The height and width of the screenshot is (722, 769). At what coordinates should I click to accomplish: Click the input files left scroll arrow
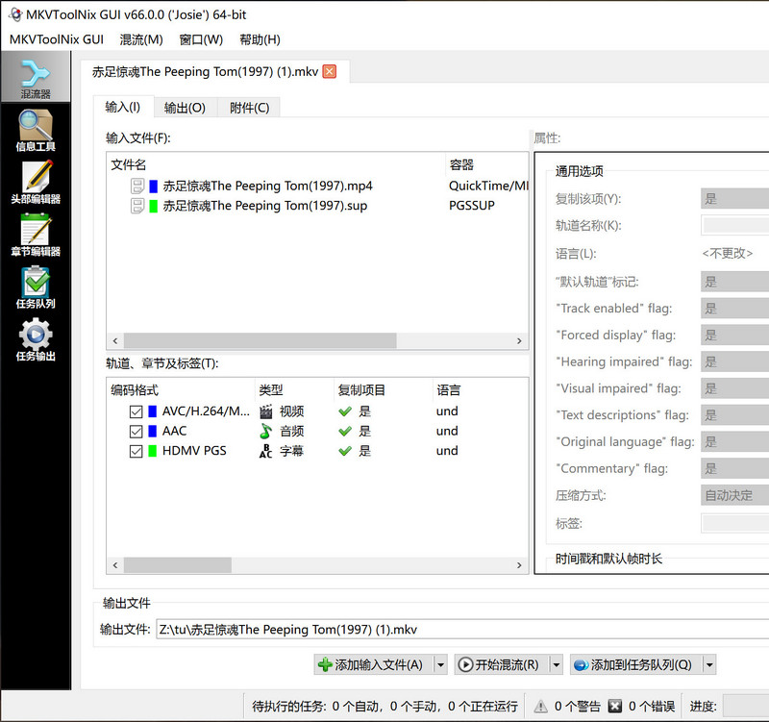pos(115,340)
